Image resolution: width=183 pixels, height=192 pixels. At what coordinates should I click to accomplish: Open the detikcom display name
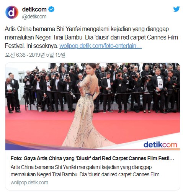click(34, 10)
